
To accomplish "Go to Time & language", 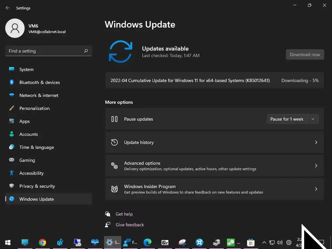I will click(x=49, y=147).
